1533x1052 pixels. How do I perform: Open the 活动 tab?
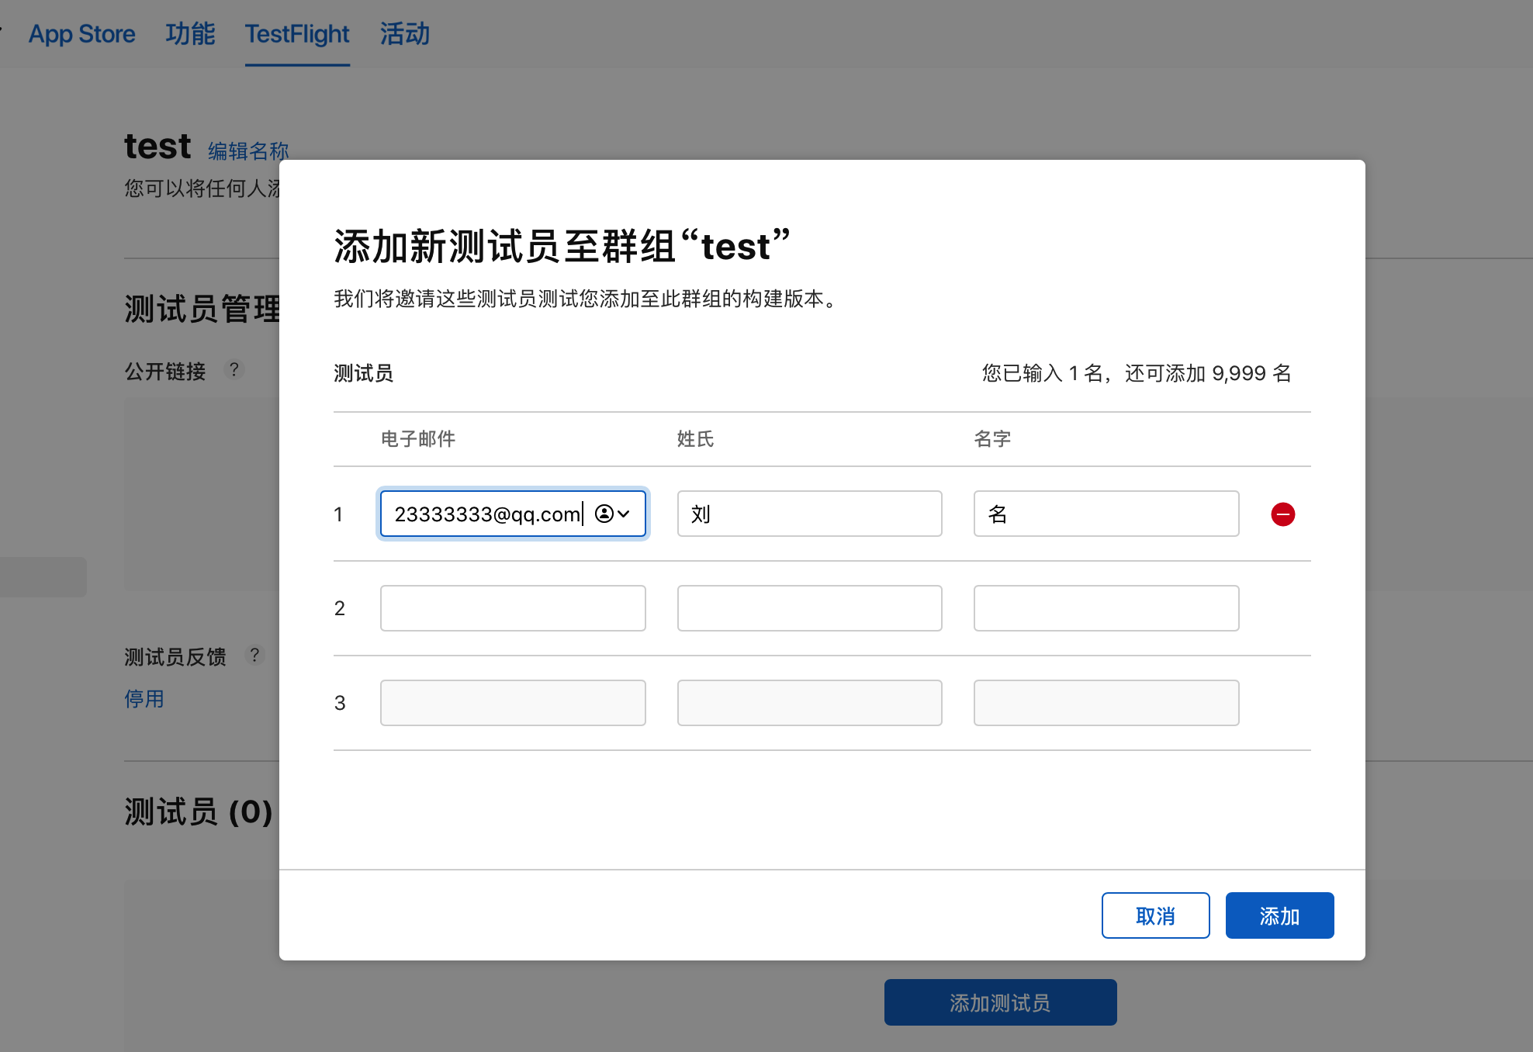[x=404, y=34]
